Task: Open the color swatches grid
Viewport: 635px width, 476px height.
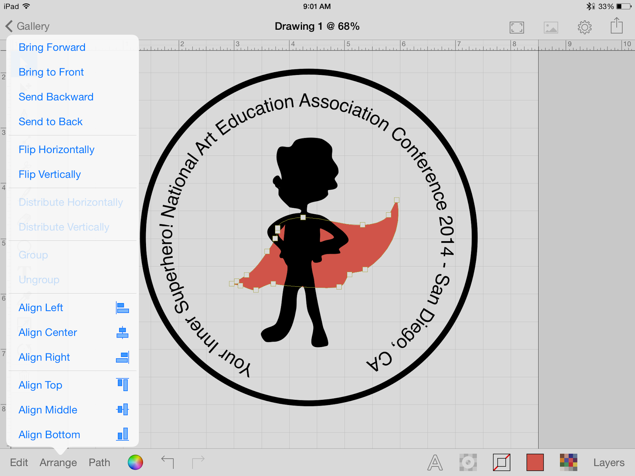Action: pos(568,463)
